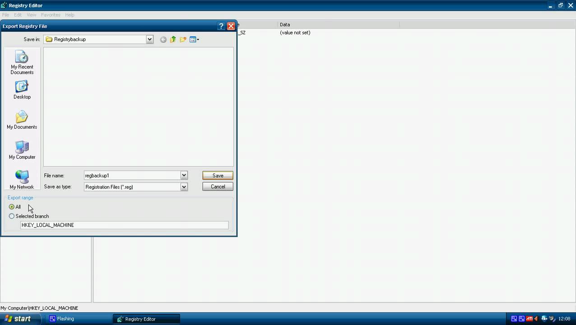Open the View menu
The width and height of the screenshot is (576, 325).
pos(32,15)
